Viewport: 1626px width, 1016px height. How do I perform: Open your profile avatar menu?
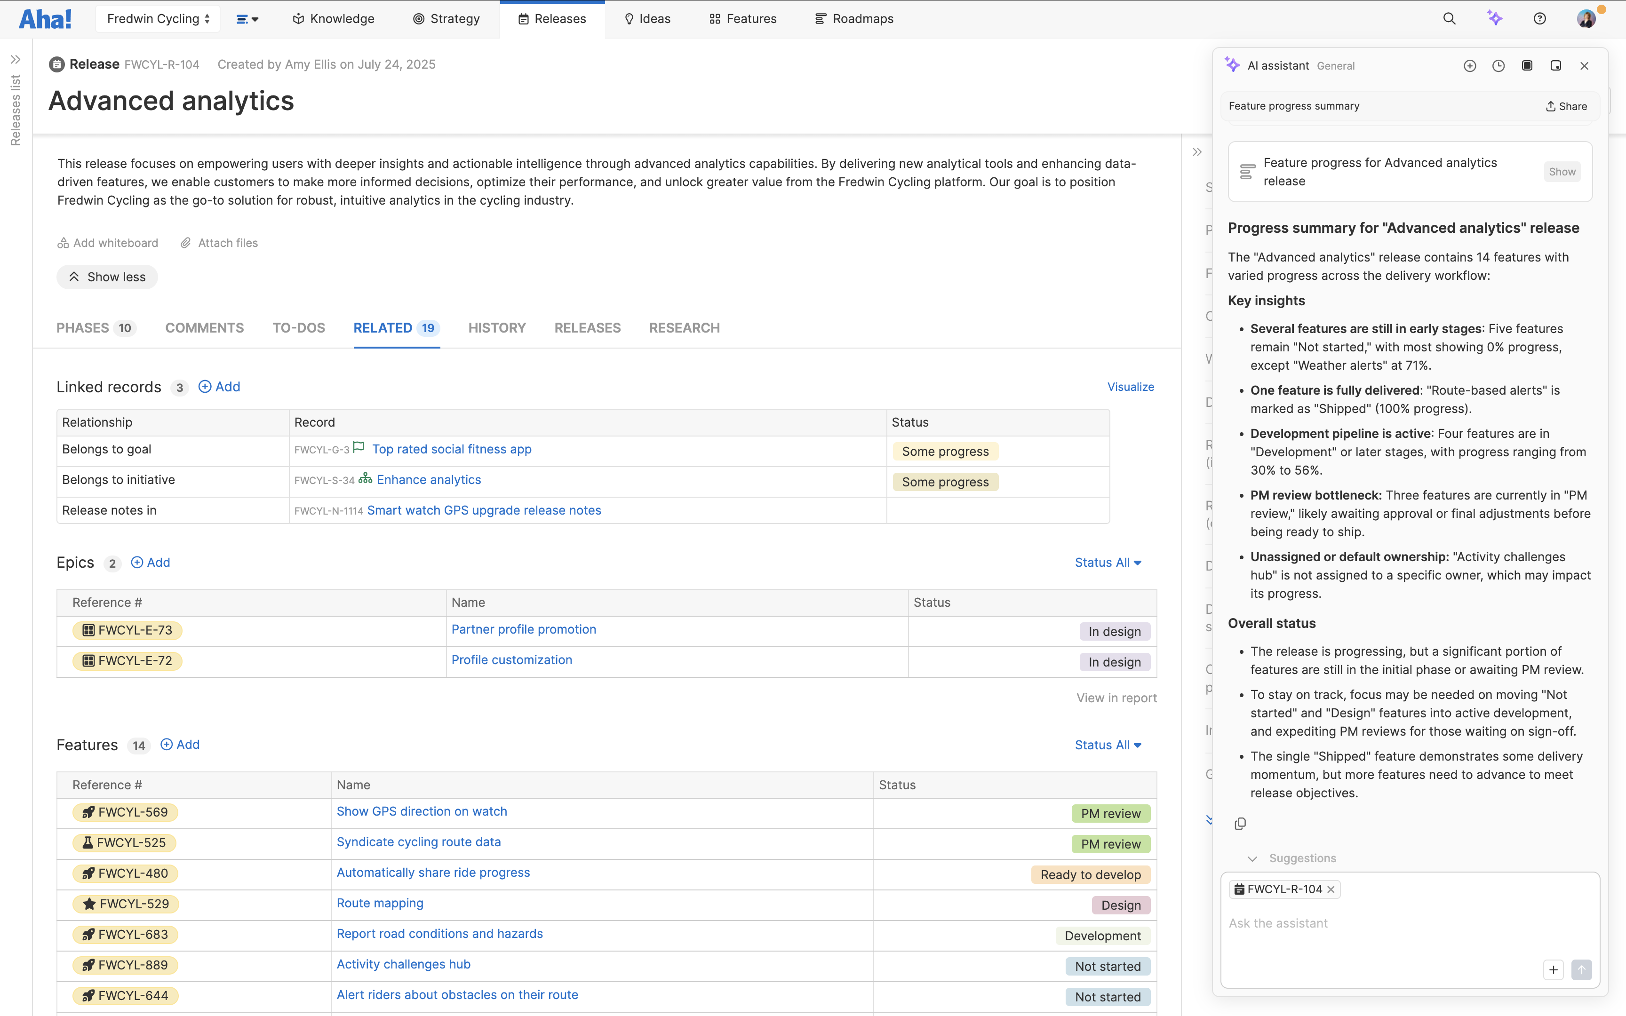tap(1587, 18)
